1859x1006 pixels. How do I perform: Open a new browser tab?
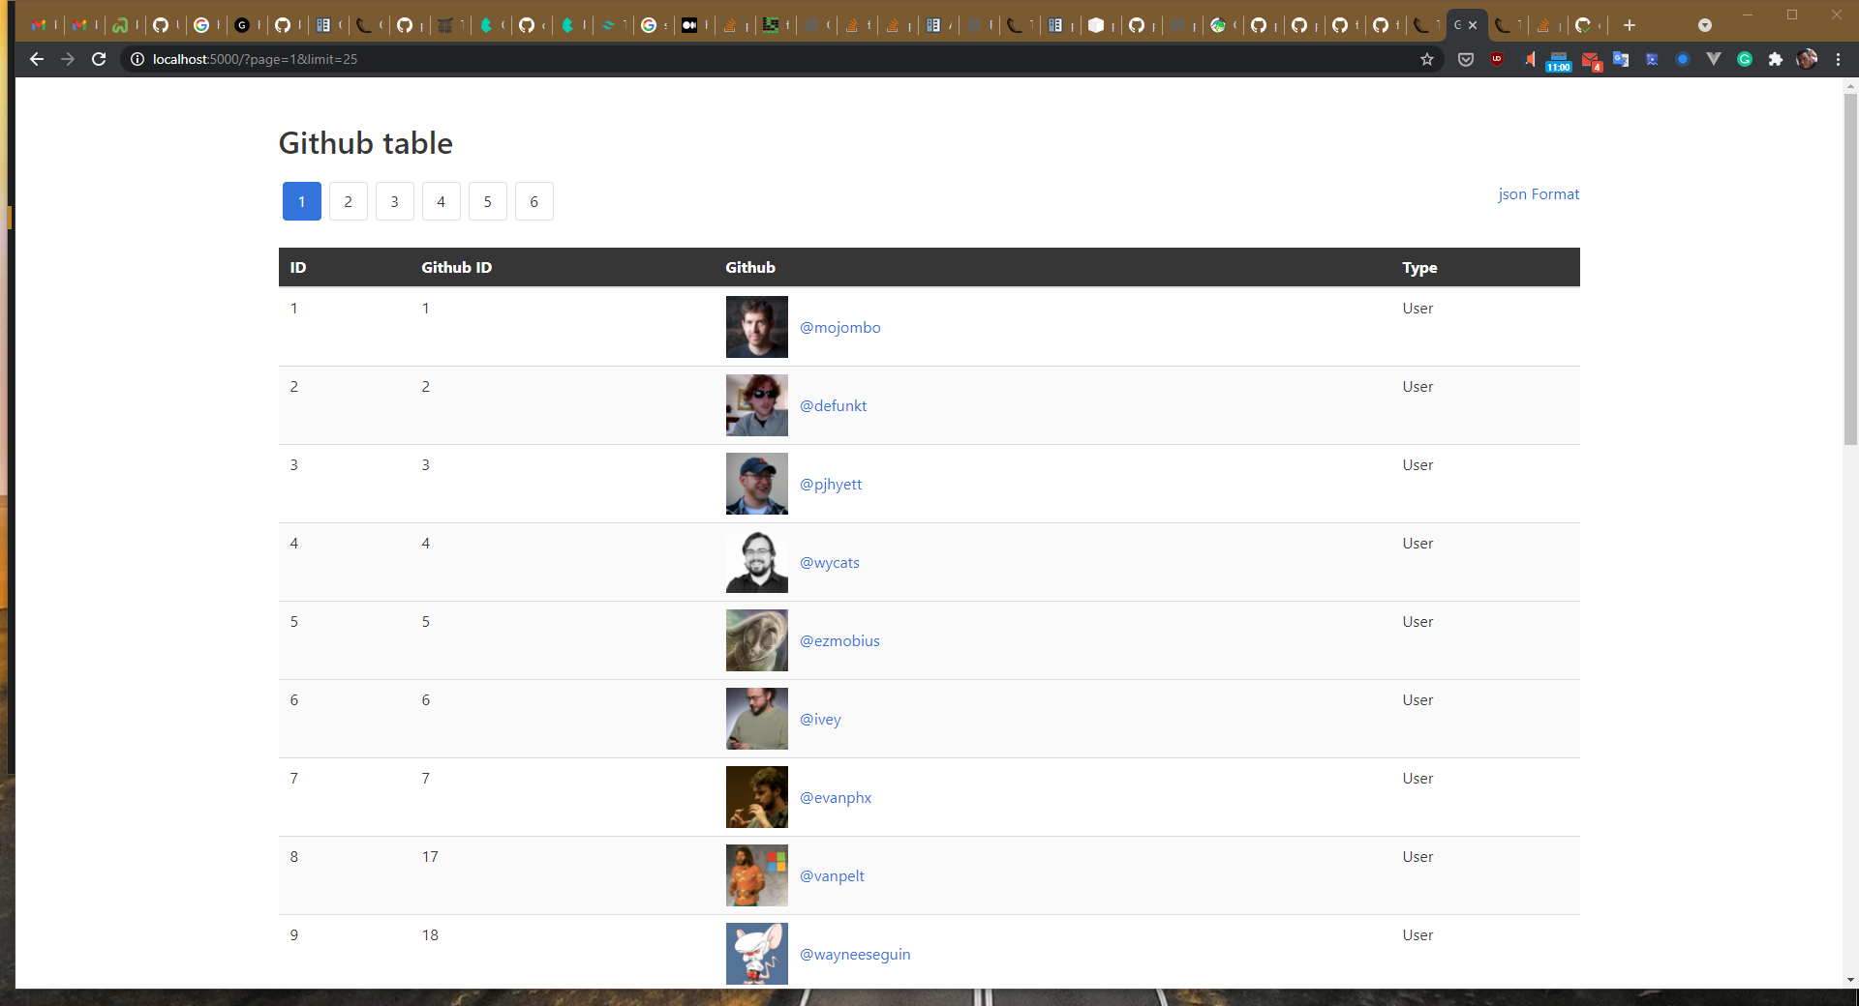pyautogui.click(x=1630, y=25)
